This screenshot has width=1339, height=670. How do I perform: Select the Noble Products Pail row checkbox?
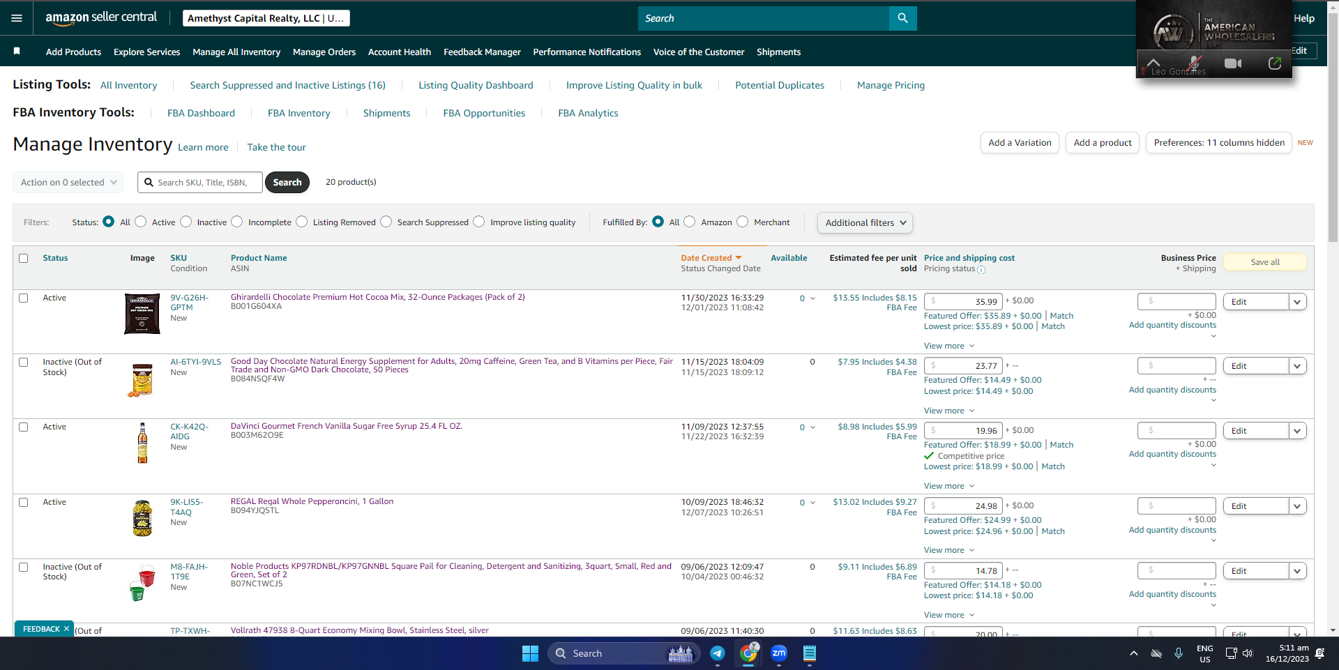click(24, 567)
